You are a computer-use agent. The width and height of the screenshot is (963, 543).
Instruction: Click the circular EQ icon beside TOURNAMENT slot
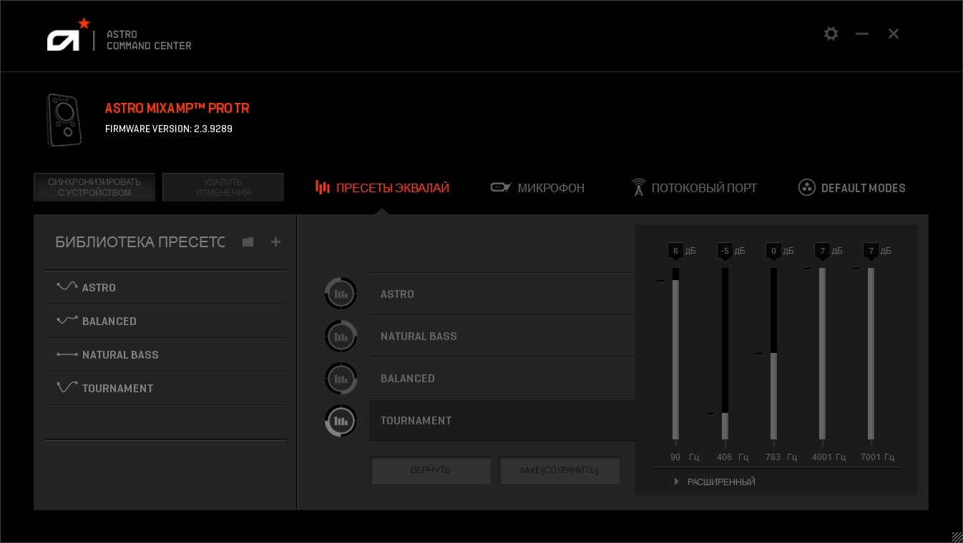pyautogui.click(x=341, y=421)
